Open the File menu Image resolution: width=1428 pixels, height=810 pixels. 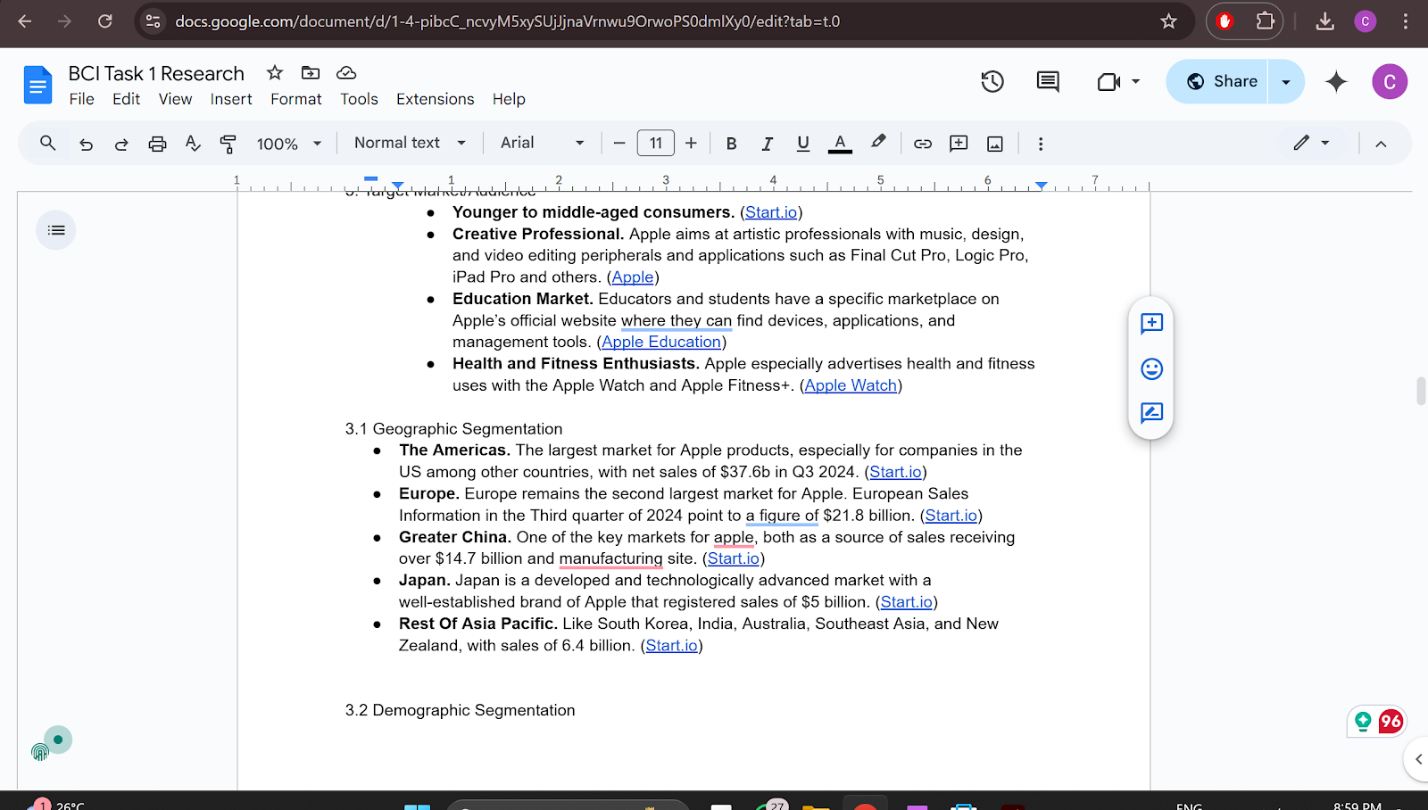[x=82, y=99]
